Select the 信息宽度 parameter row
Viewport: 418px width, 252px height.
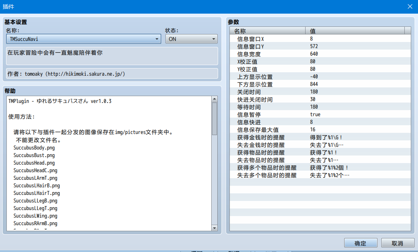click(320, 54)
